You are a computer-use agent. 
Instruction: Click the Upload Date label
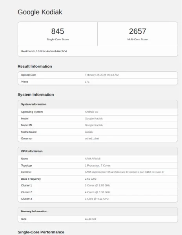click(29, 75)
